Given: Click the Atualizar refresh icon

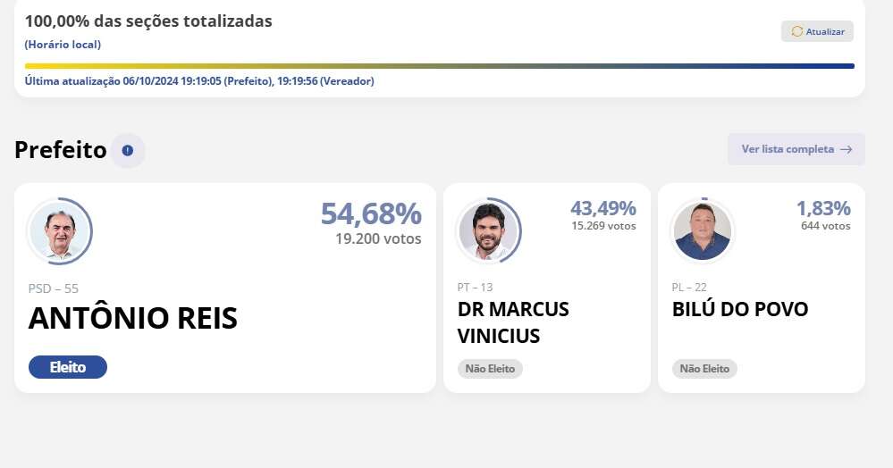Looking at the screenshot, I should [x=797, y=31].
